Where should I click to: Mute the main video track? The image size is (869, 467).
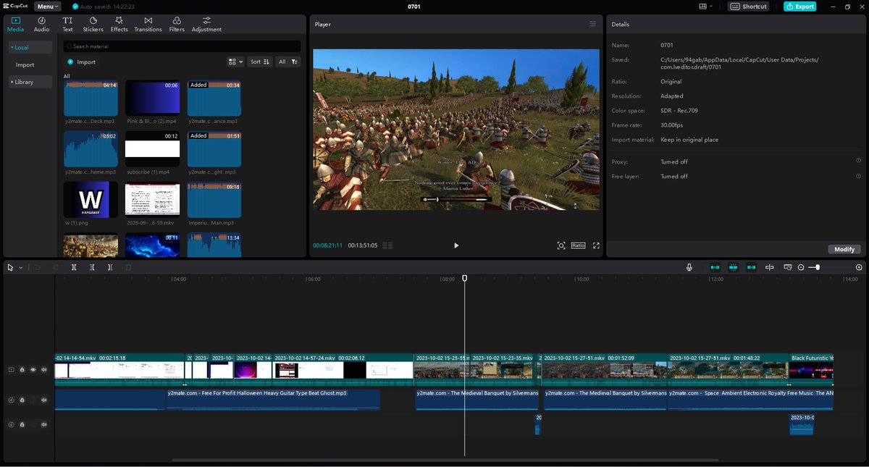click(x=44, y=369)
